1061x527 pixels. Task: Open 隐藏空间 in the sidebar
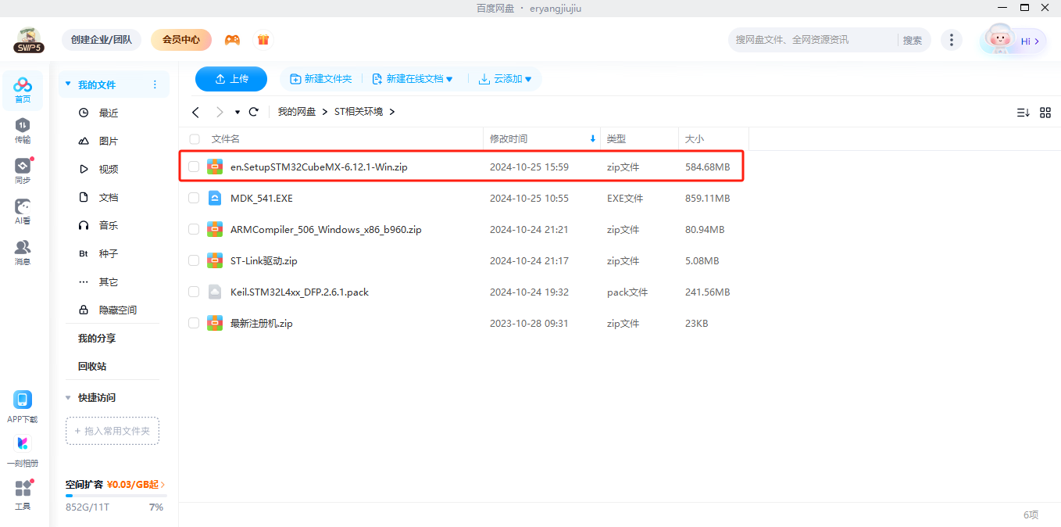tap(117, 310)
